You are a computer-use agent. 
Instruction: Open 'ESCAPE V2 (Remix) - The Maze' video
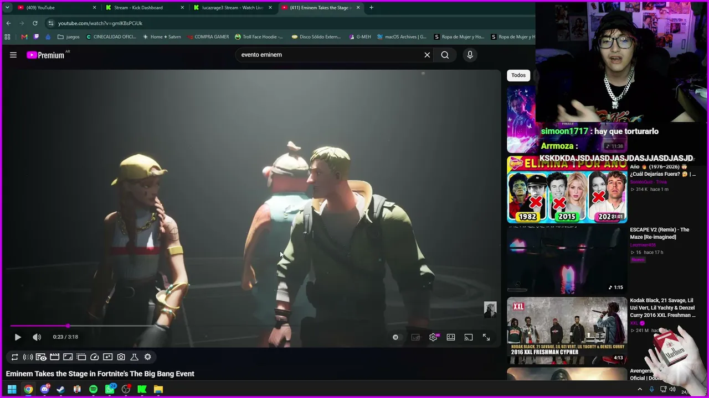pyautogui.click(x=660, y=233)
